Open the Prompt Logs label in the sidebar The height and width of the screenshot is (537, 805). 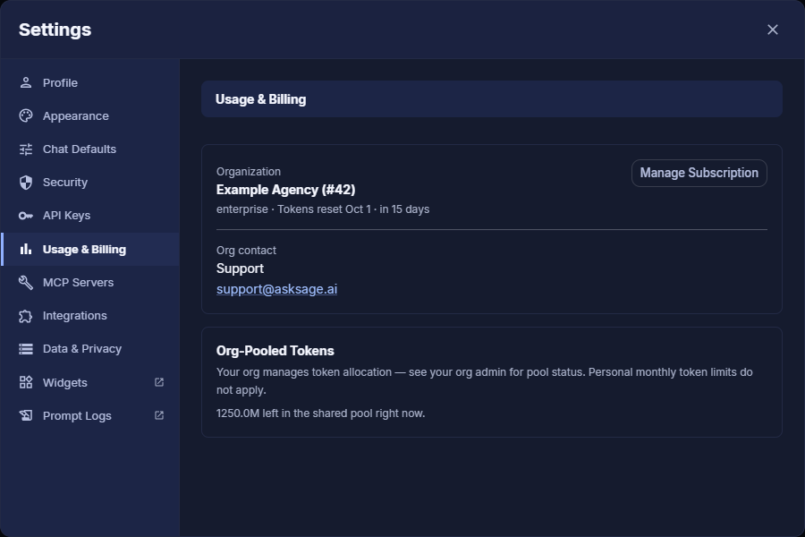[x=77, y=415]
